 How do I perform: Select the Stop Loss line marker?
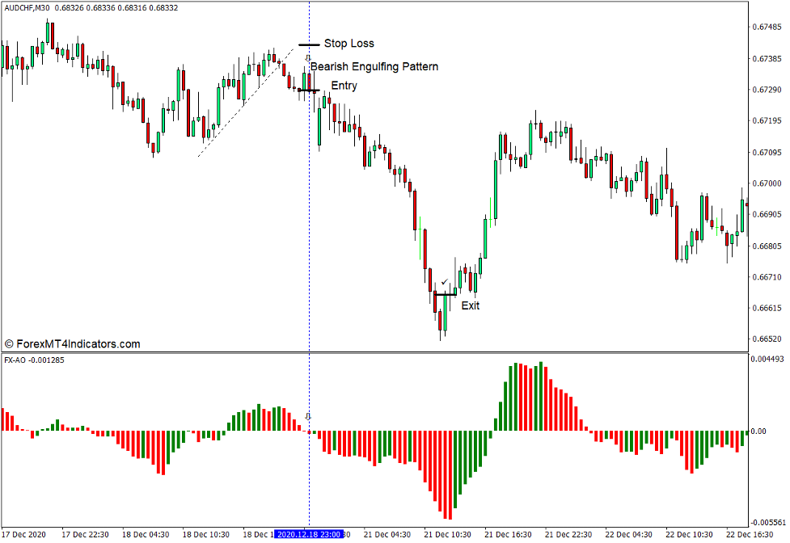tap(310, 43)
